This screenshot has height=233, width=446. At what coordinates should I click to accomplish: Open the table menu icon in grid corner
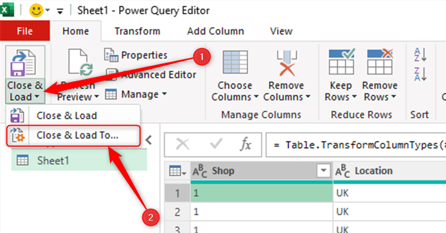177,171
